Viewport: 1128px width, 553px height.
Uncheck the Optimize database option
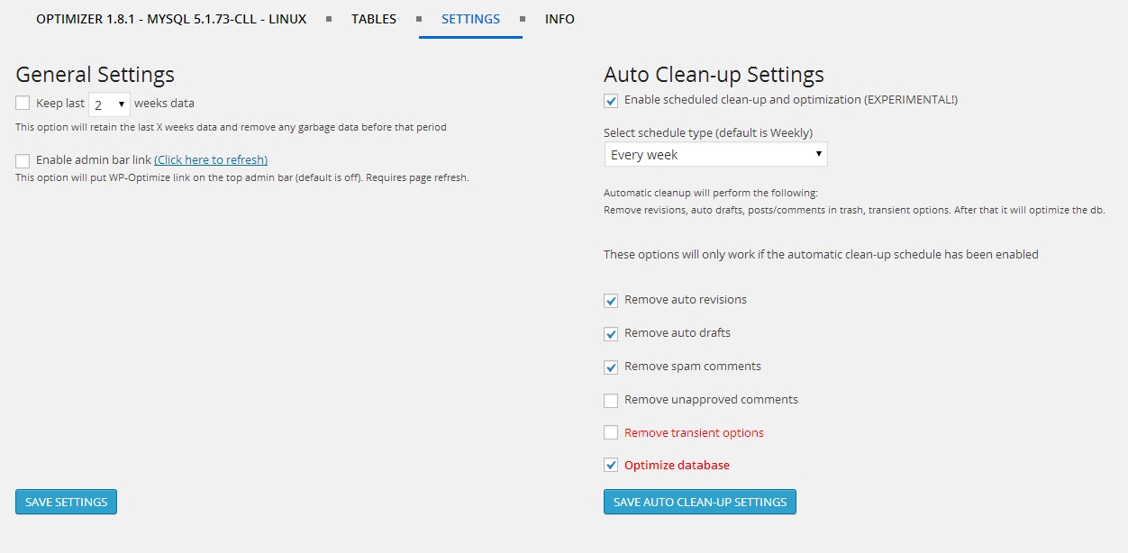point(611,467)
